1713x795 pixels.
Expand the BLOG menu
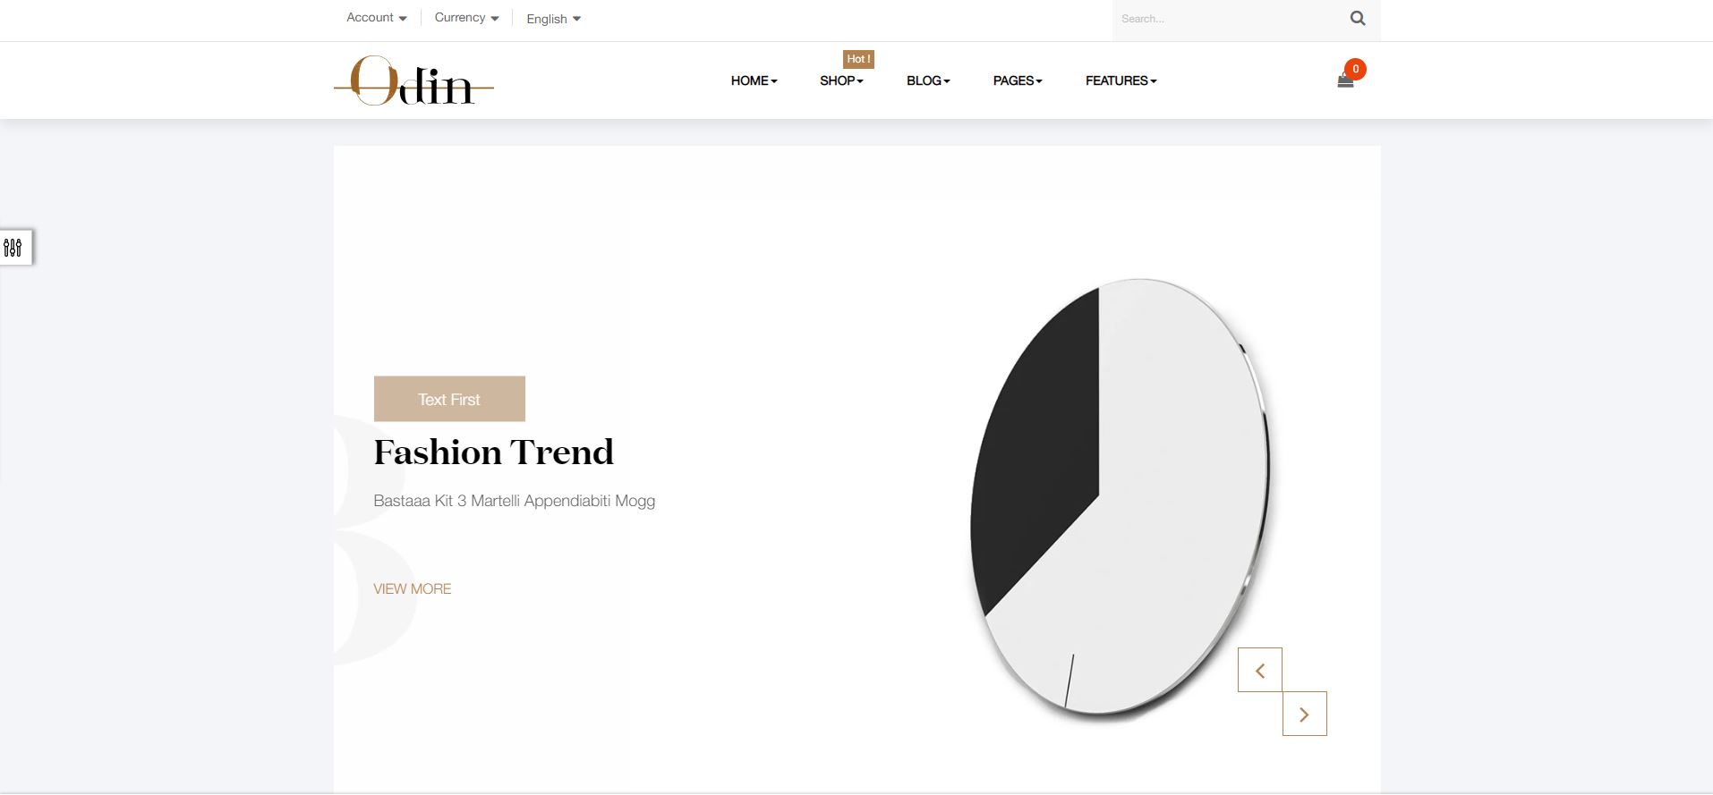coord(928,80)
